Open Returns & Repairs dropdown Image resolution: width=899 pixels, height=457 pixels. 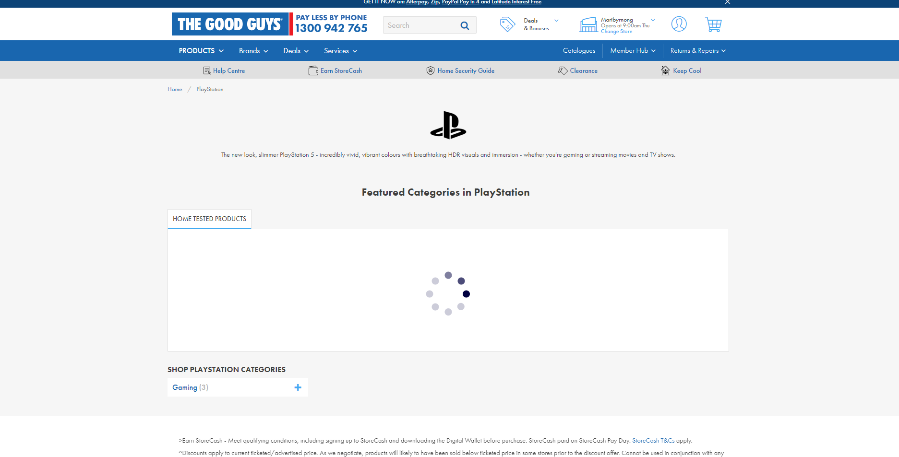[697, 51]
